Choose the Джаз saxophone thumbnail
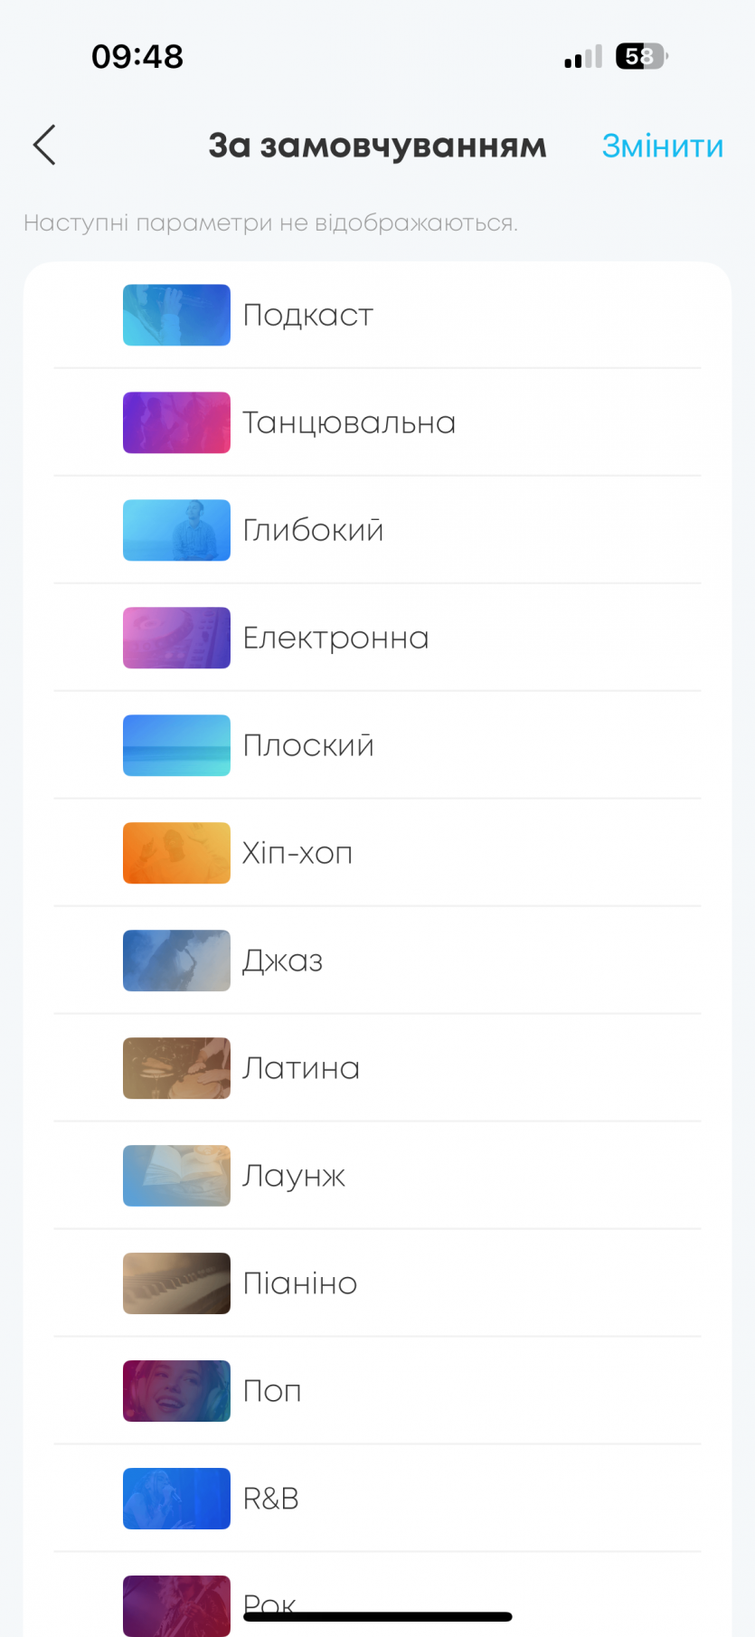 pyautogui.click(x=176, y=960)
